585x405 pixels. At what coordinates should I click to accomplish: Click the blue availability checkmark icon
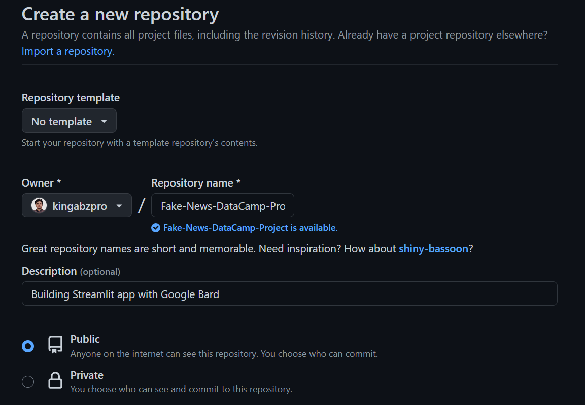point(156,228)
